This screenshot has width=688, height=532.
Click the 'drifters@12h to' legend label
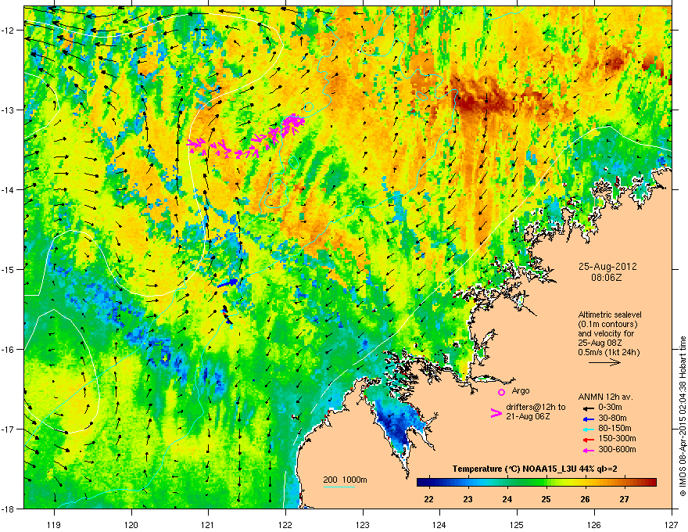pyautogui.click(x=536, y=407)
